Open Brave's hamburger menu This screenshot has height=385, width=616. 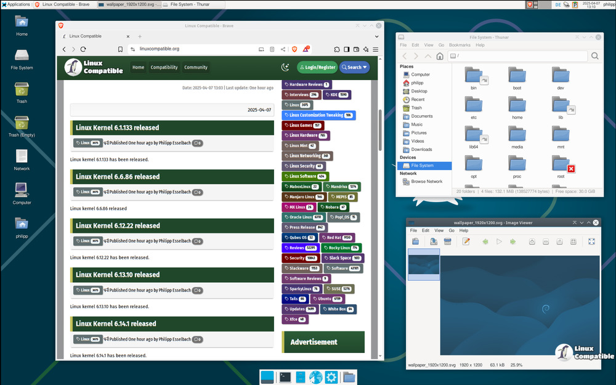pos(375,49)
